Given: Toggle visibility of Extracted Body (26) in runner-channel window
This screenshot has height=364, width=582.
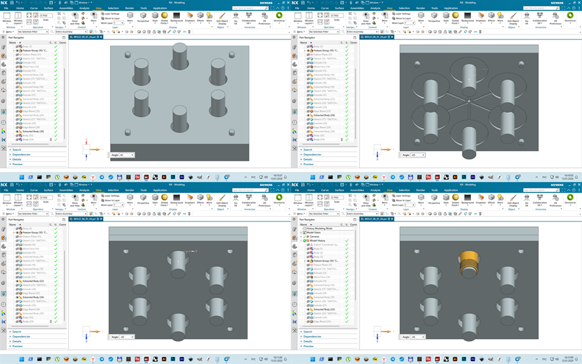Looking at the screenshot, I should tap(308, 115).
